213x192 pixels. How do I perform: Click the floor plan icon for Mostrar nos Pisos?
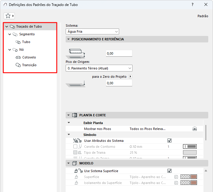tap(195, 129)
